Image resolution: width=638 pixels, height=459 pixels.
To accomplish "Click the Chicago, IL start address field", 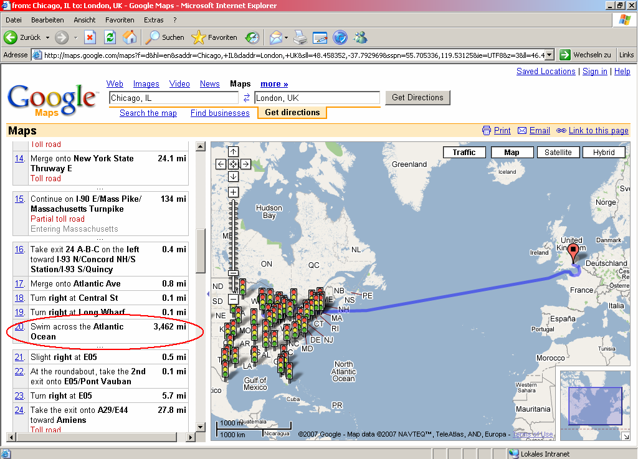I will click(x=174, y=98).
